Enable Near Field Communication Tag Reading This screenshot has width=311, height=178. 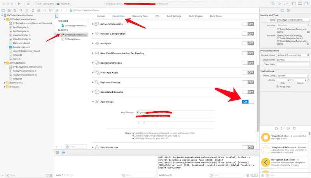[248, 53]
